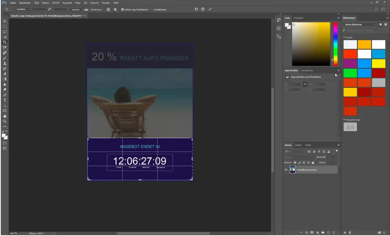The height and width of the screenshot is (236, 390).
Task: Switch to the Kanäle tab
Action: click(298, 145)
